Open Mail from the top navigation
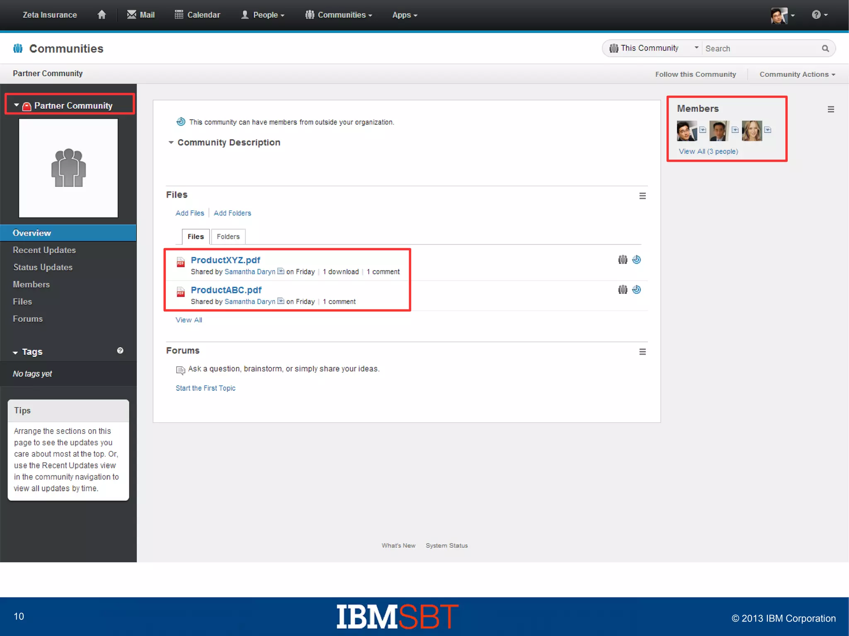This screenshot has height=636, width=849. pos(141,15)
